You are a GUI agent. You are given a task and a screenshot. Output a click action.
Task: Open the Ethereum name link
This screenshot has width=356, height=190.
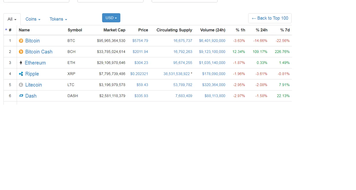point(35,63)
